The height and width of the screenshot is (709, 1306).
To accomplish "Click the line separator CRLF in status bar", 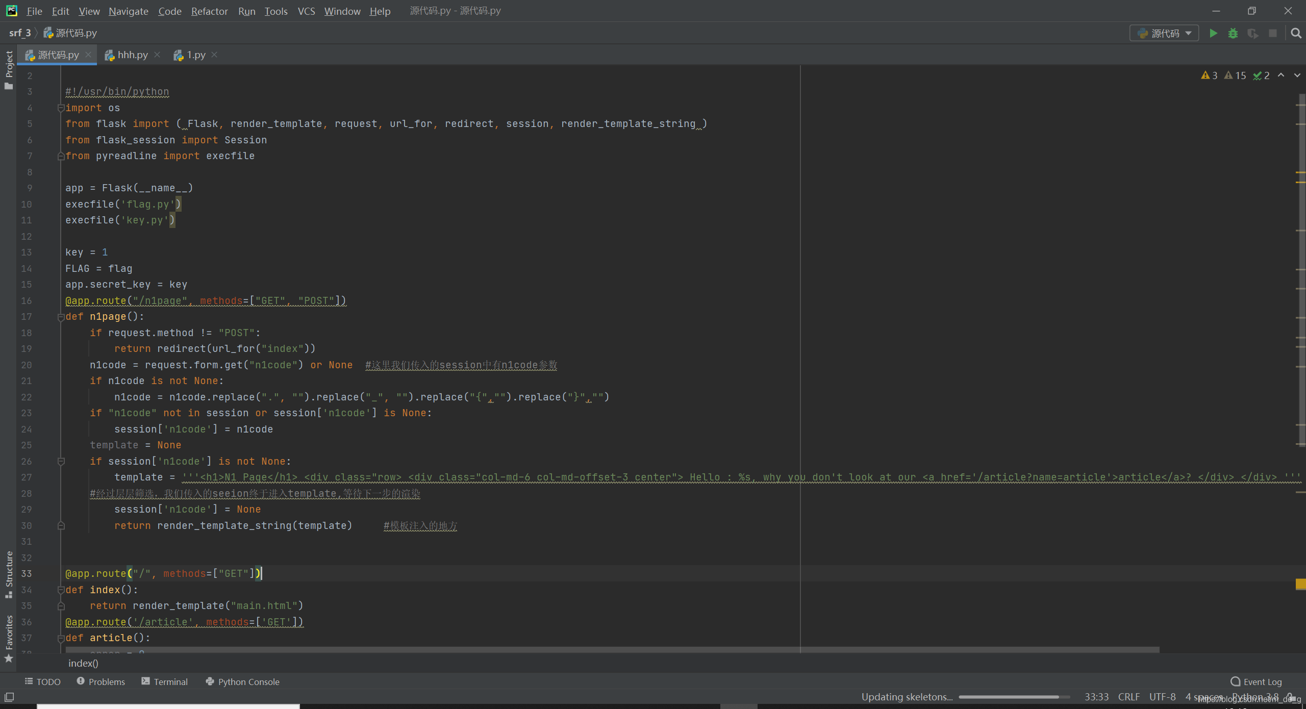I will [1128, 697].
